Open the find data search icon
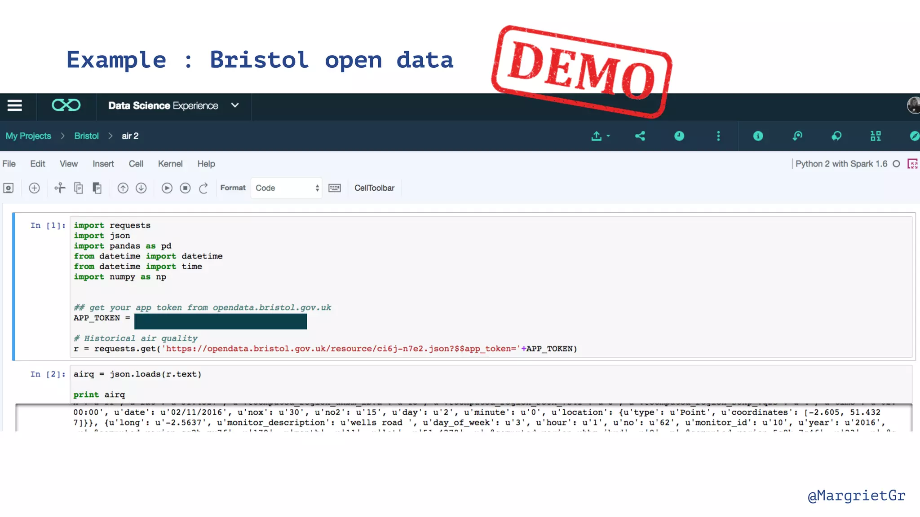This screenshot has height=517, width=920. click(797, 136)
